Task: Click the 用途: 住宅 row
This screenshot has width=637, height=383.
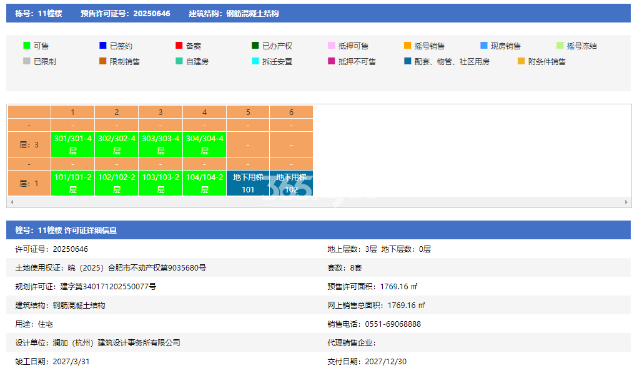Action: 34,324
